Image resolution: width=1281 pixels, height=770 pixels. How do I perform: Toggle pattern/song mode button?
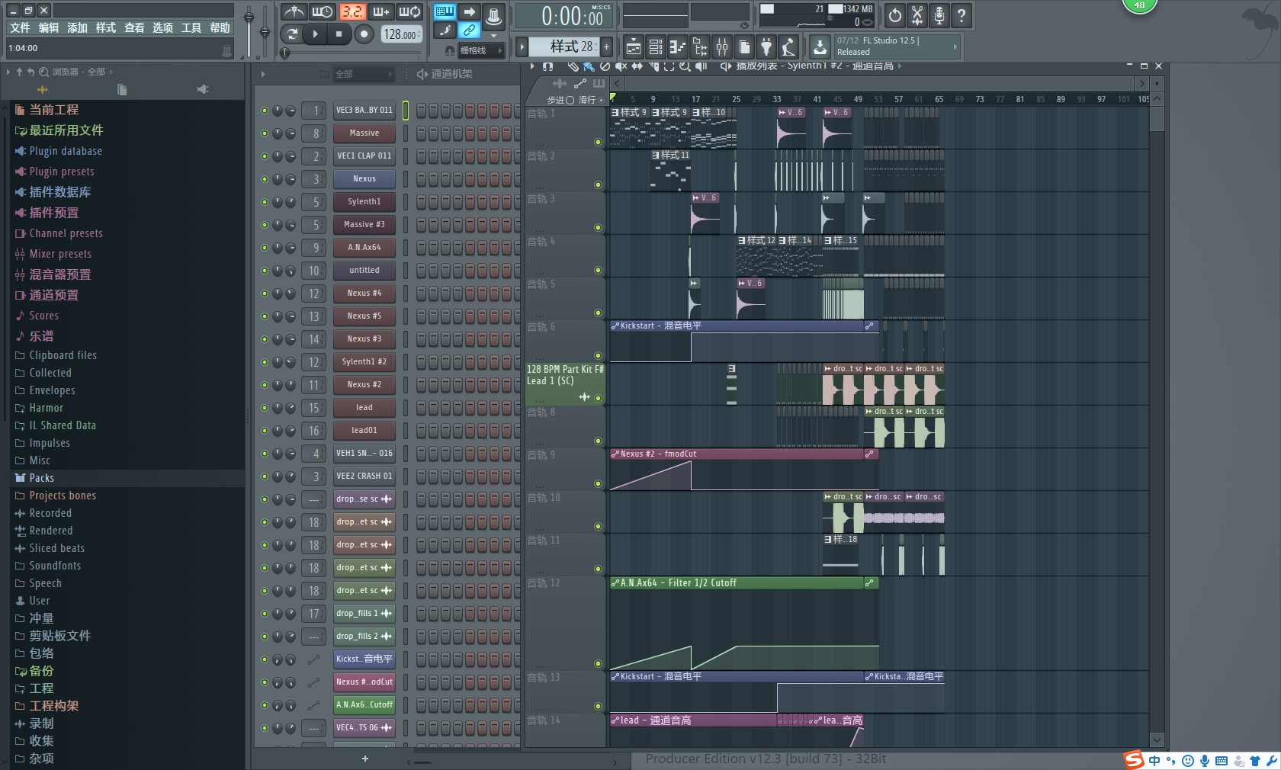[292, 34]
